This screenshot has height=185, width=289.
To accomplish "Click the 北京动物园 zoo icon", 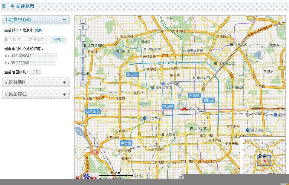I will 153,87.
